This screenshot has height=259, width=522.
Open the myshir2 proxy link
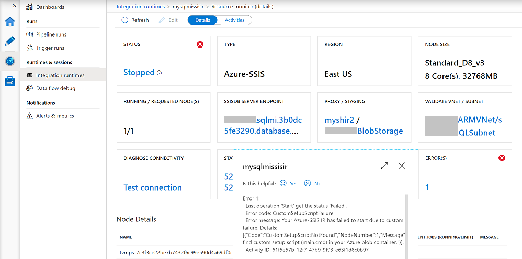pyautogui.click(x=339, y=120)
